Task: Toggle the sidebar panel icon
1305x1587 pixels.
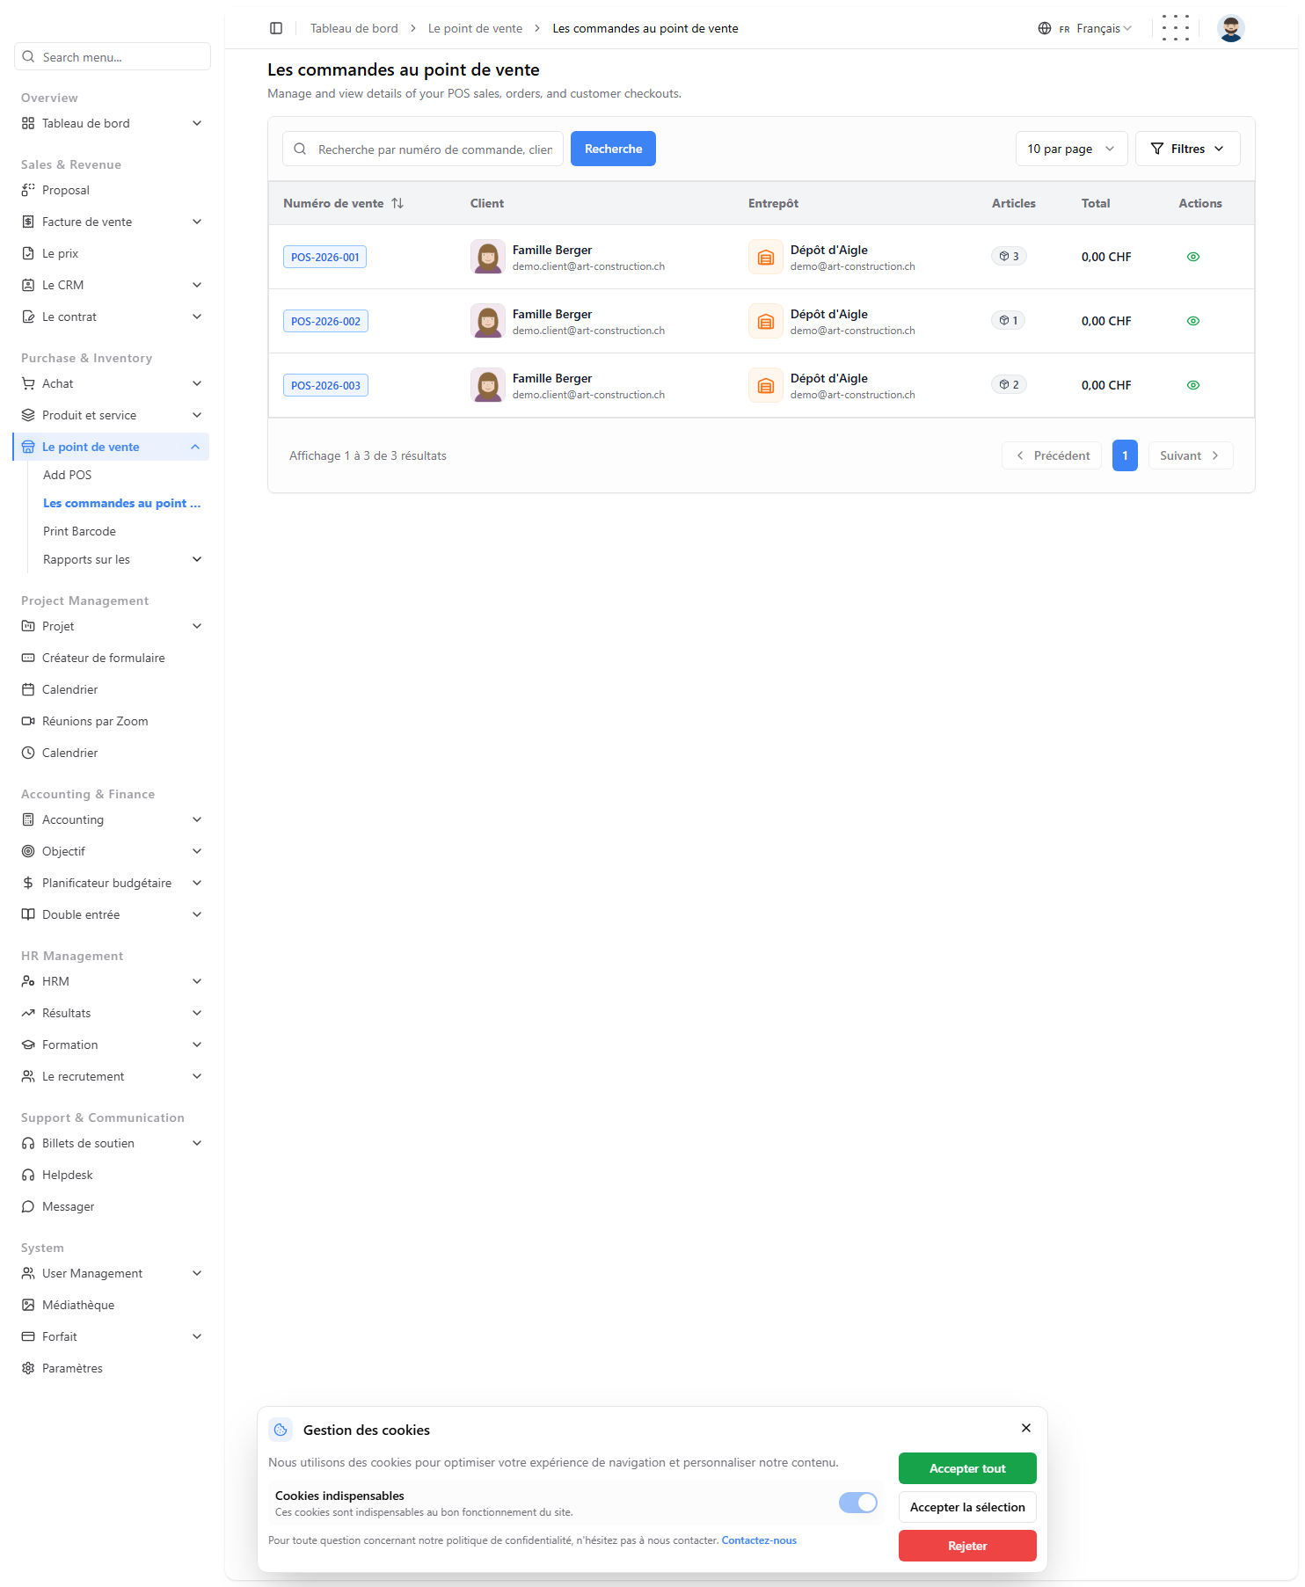Action: [276, 28]
